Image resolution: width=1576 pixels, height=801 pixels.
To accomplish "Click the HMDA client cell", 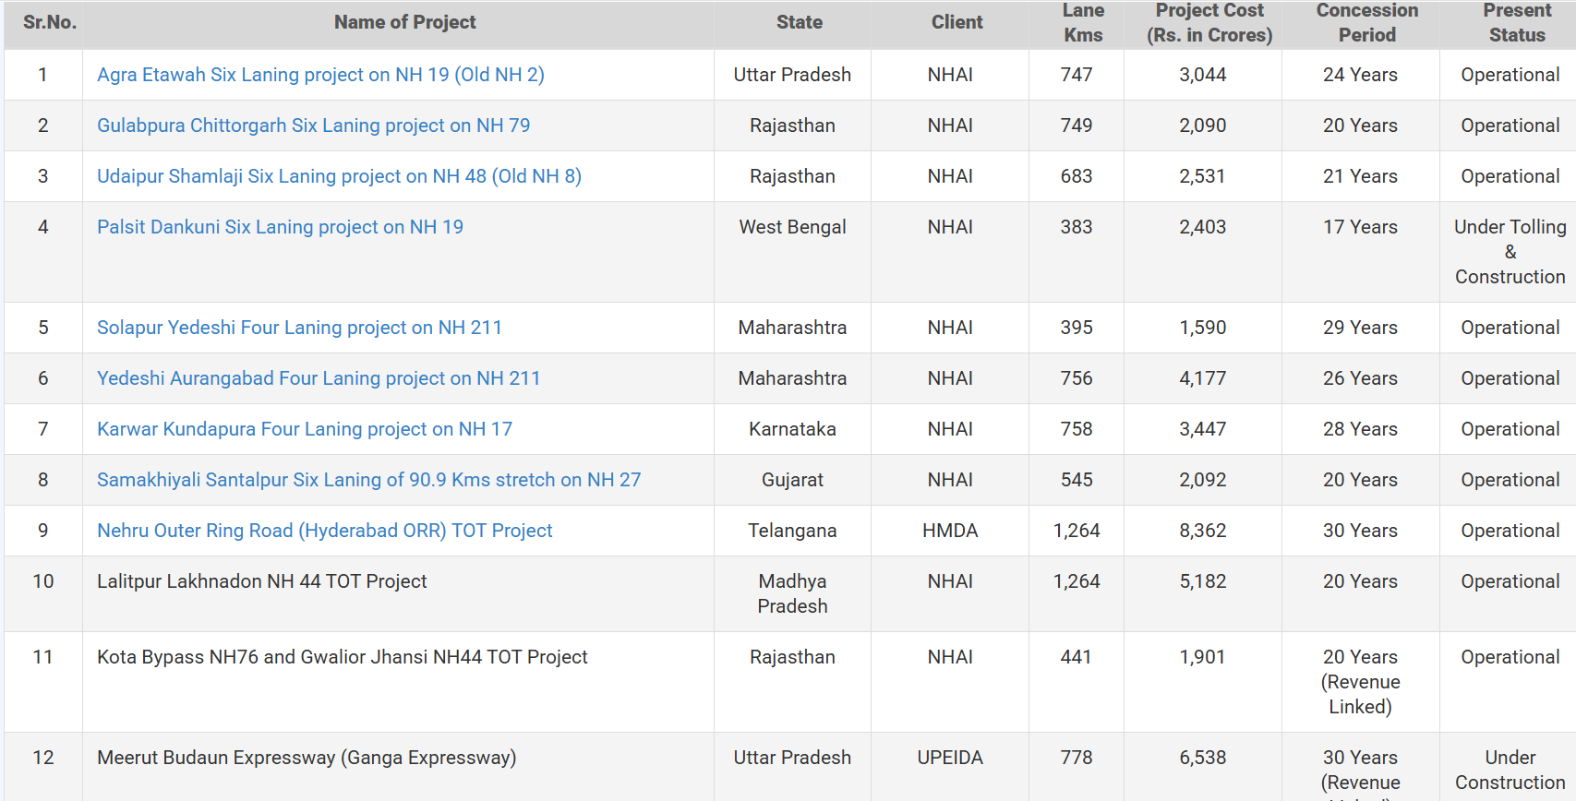I will [x=949, y=531].
